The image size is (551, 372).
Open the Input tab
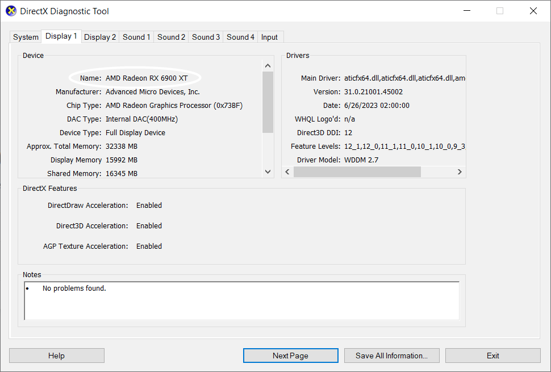(269, 37)
